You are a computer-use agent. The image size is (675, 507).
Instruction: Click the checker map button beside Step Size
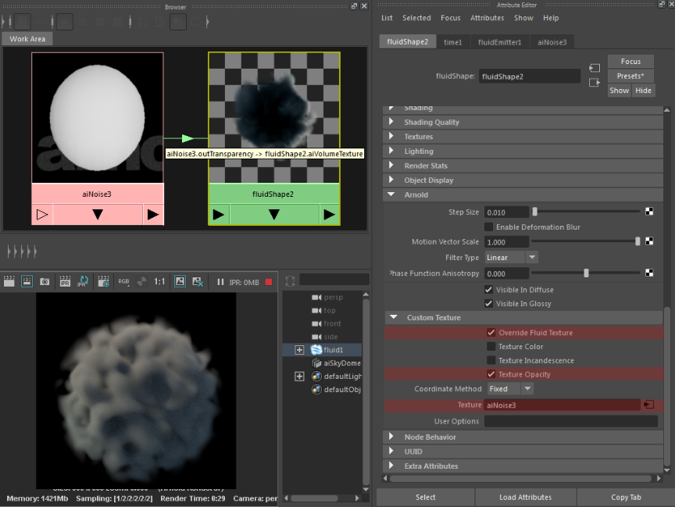pyautogui.click(x=649, y=212)
